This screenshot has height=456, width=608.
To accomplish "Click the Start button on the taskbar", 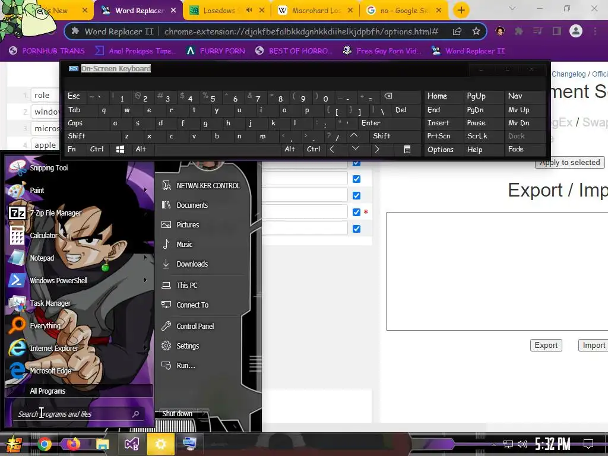I will tap(13, 444).
